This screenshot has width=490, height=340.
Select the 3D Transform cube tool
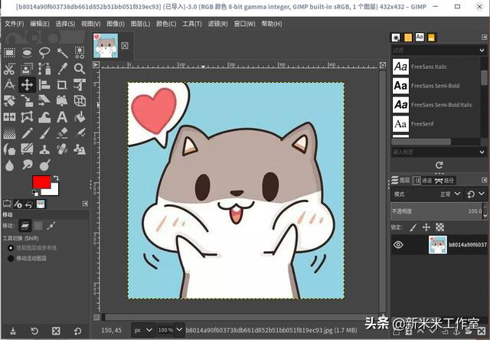pos(80,101)
